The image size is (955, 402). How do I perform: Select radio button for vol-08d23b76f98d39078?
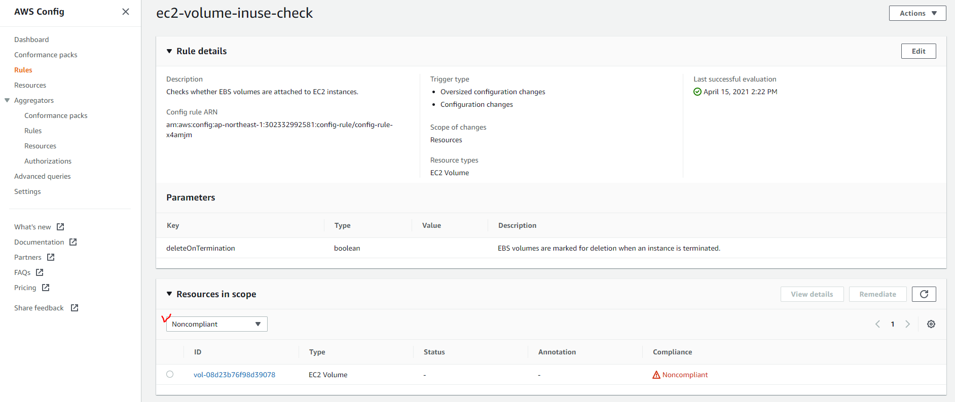pyautogui.click(x=170, y=374)
